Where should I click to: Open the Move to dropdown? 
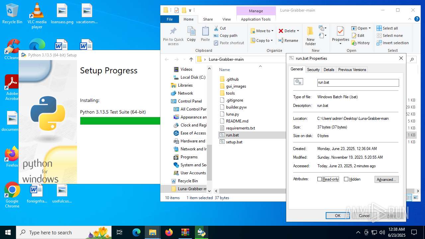pos(262,31)
